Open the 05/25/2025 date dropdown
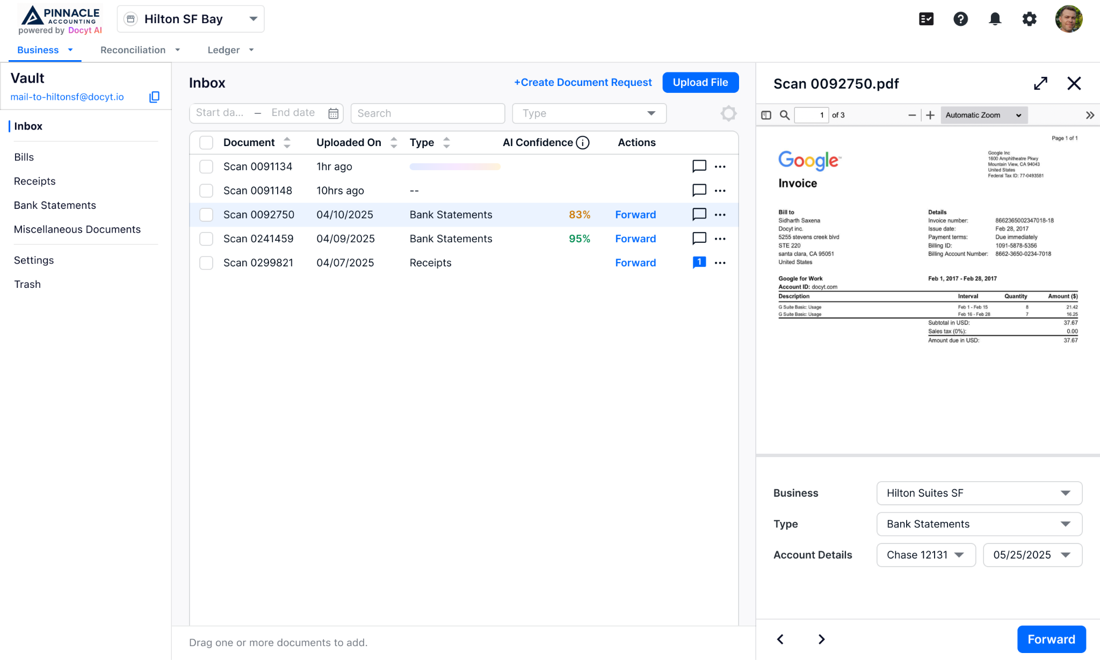 point(1032,555)
